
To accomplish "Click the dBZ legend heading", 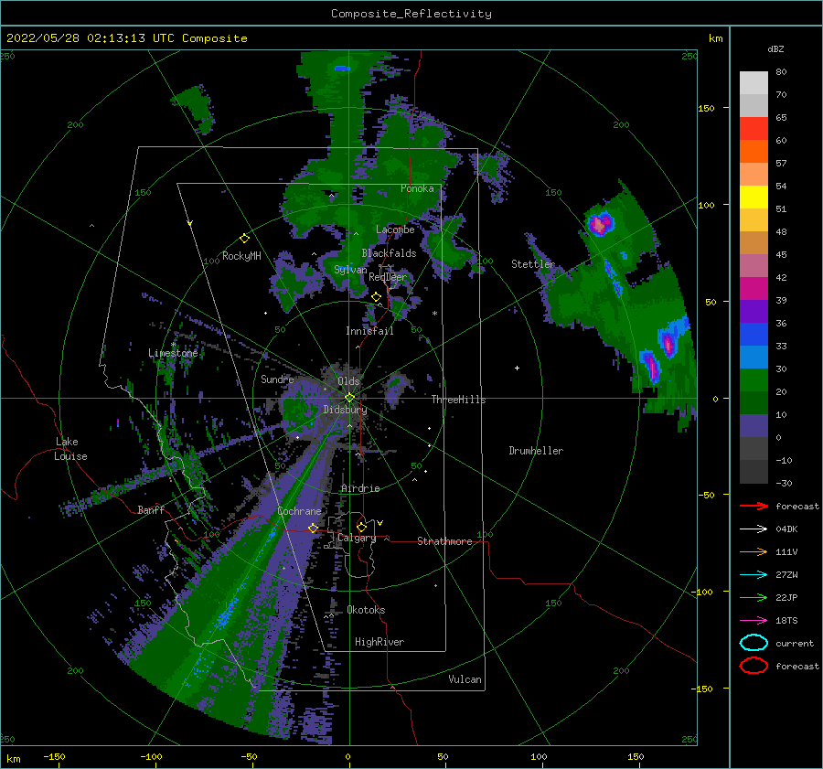I will [x=775, y=48].
